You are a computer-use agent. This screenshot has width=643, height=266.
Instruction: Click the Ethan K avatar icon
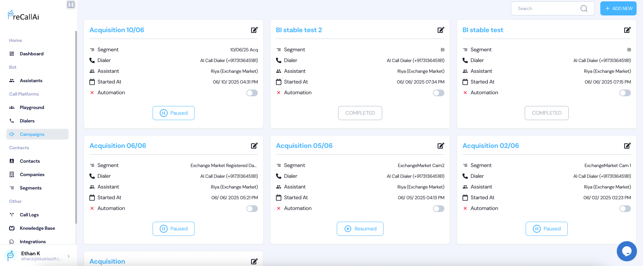10,256
